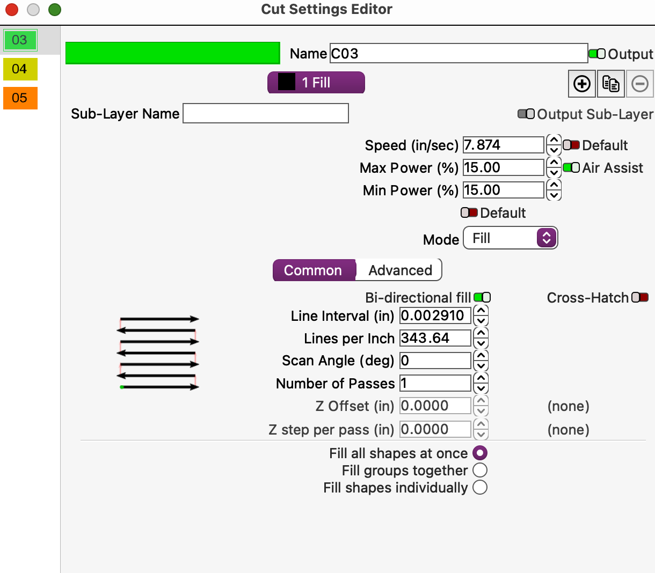Switch to the Advanced tab
The height and width of the screenshot is (573, 655).
pyautogui.click(x=399, y=270)
